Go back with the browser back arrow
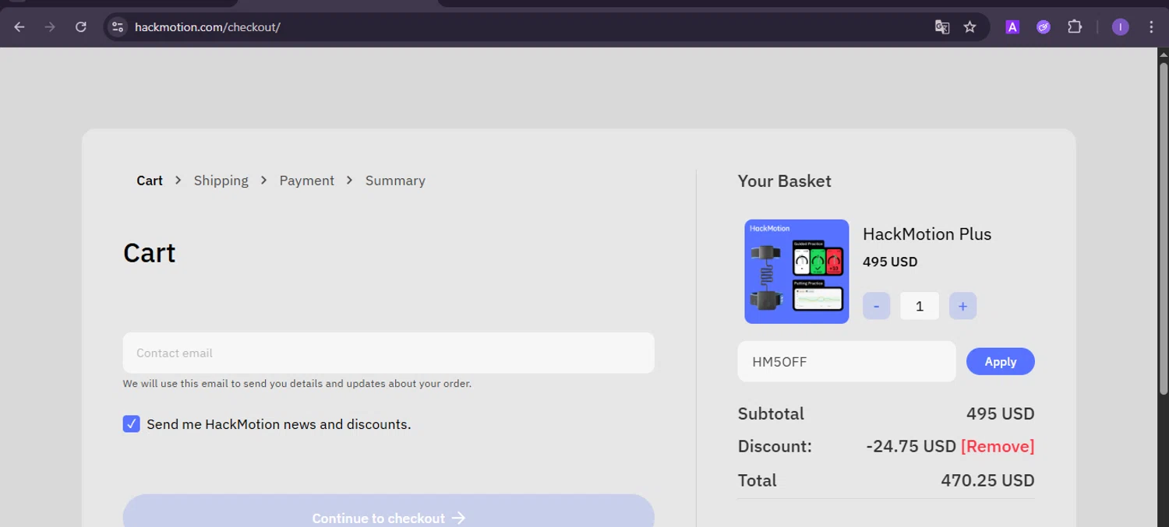This screenshot has width=1169, height=527. tap(19, 27)
